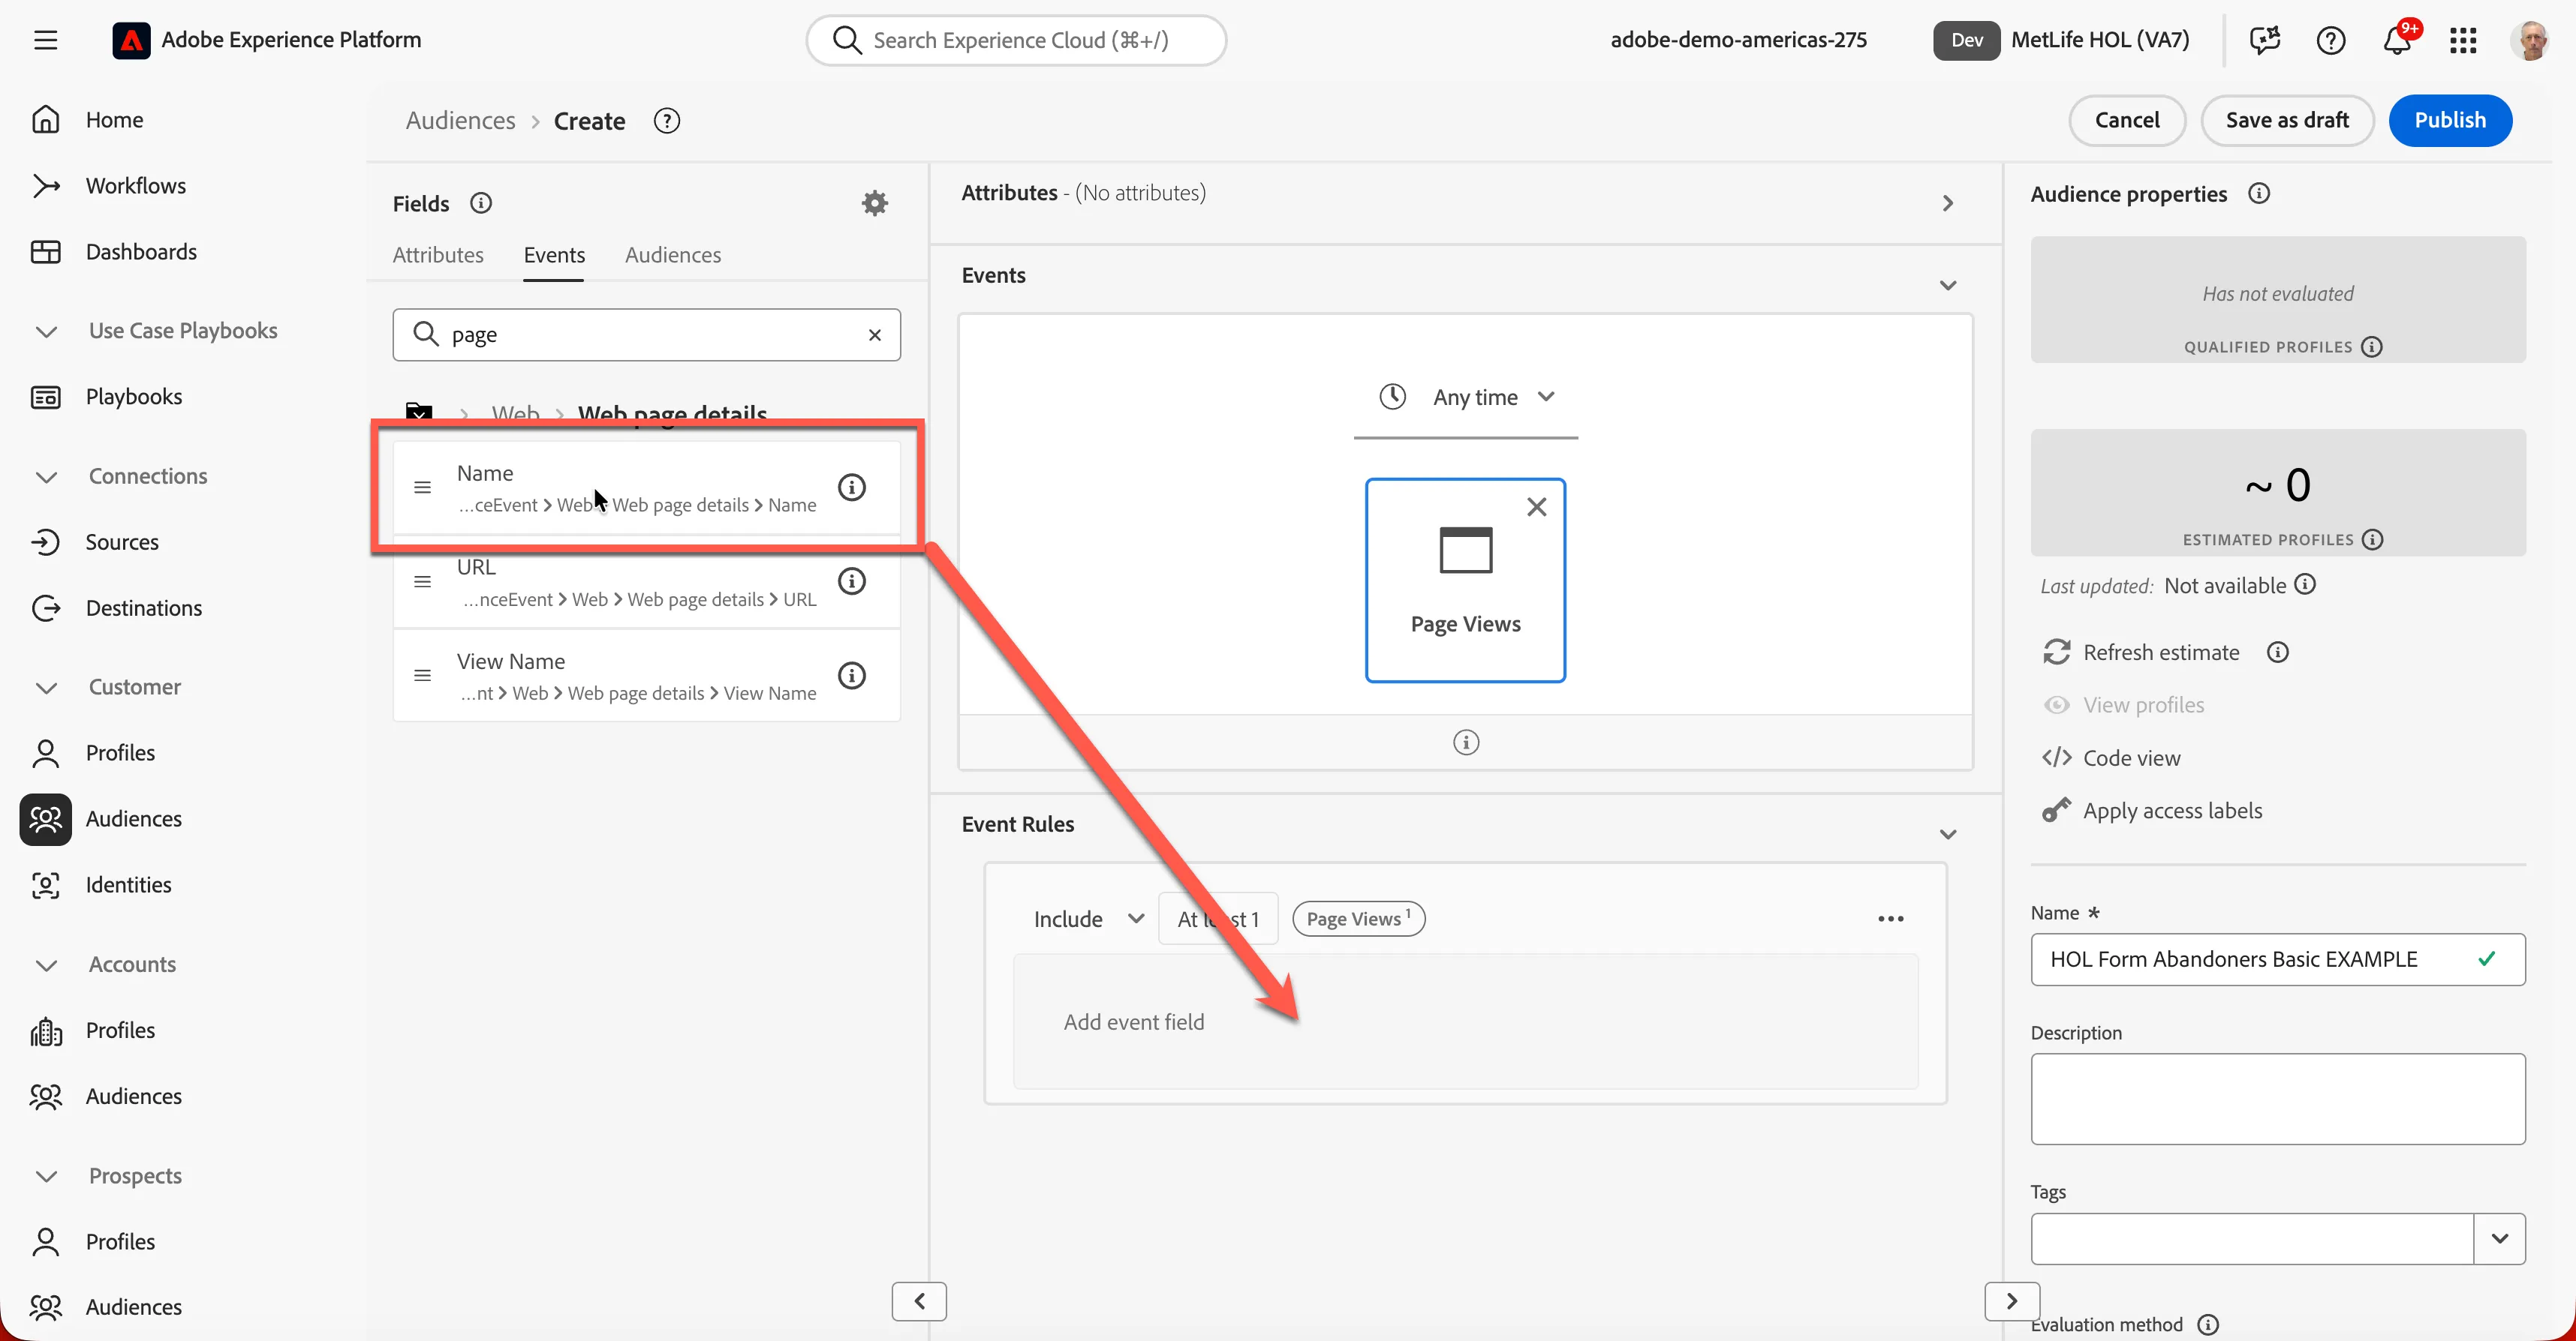Open the help question mark icon in header
This screenshot has height=1341, width=2576.
point(2330,40)
